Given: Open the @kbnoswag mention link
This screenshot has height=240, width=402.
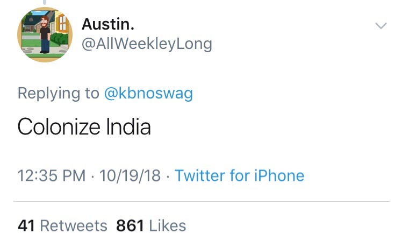Looking at the screenshot, I should tap(148, 93).
